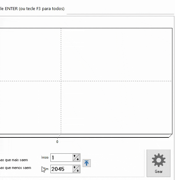The image size is (175, 180).
Task: Focus the Fim field showing 2045
Action: pyautogui.click(x=61, y=169)
